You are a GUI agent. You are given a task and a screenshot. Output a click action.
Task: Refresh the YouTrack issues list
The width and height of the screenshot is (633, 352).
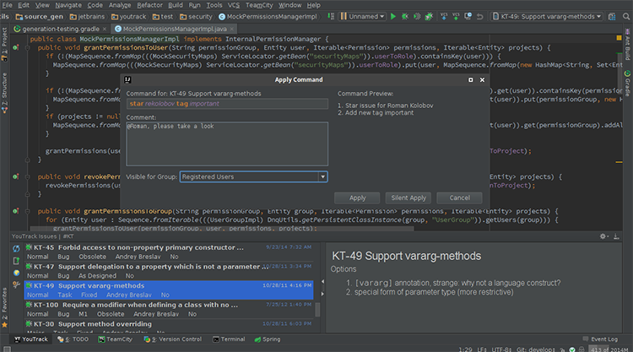16,248
